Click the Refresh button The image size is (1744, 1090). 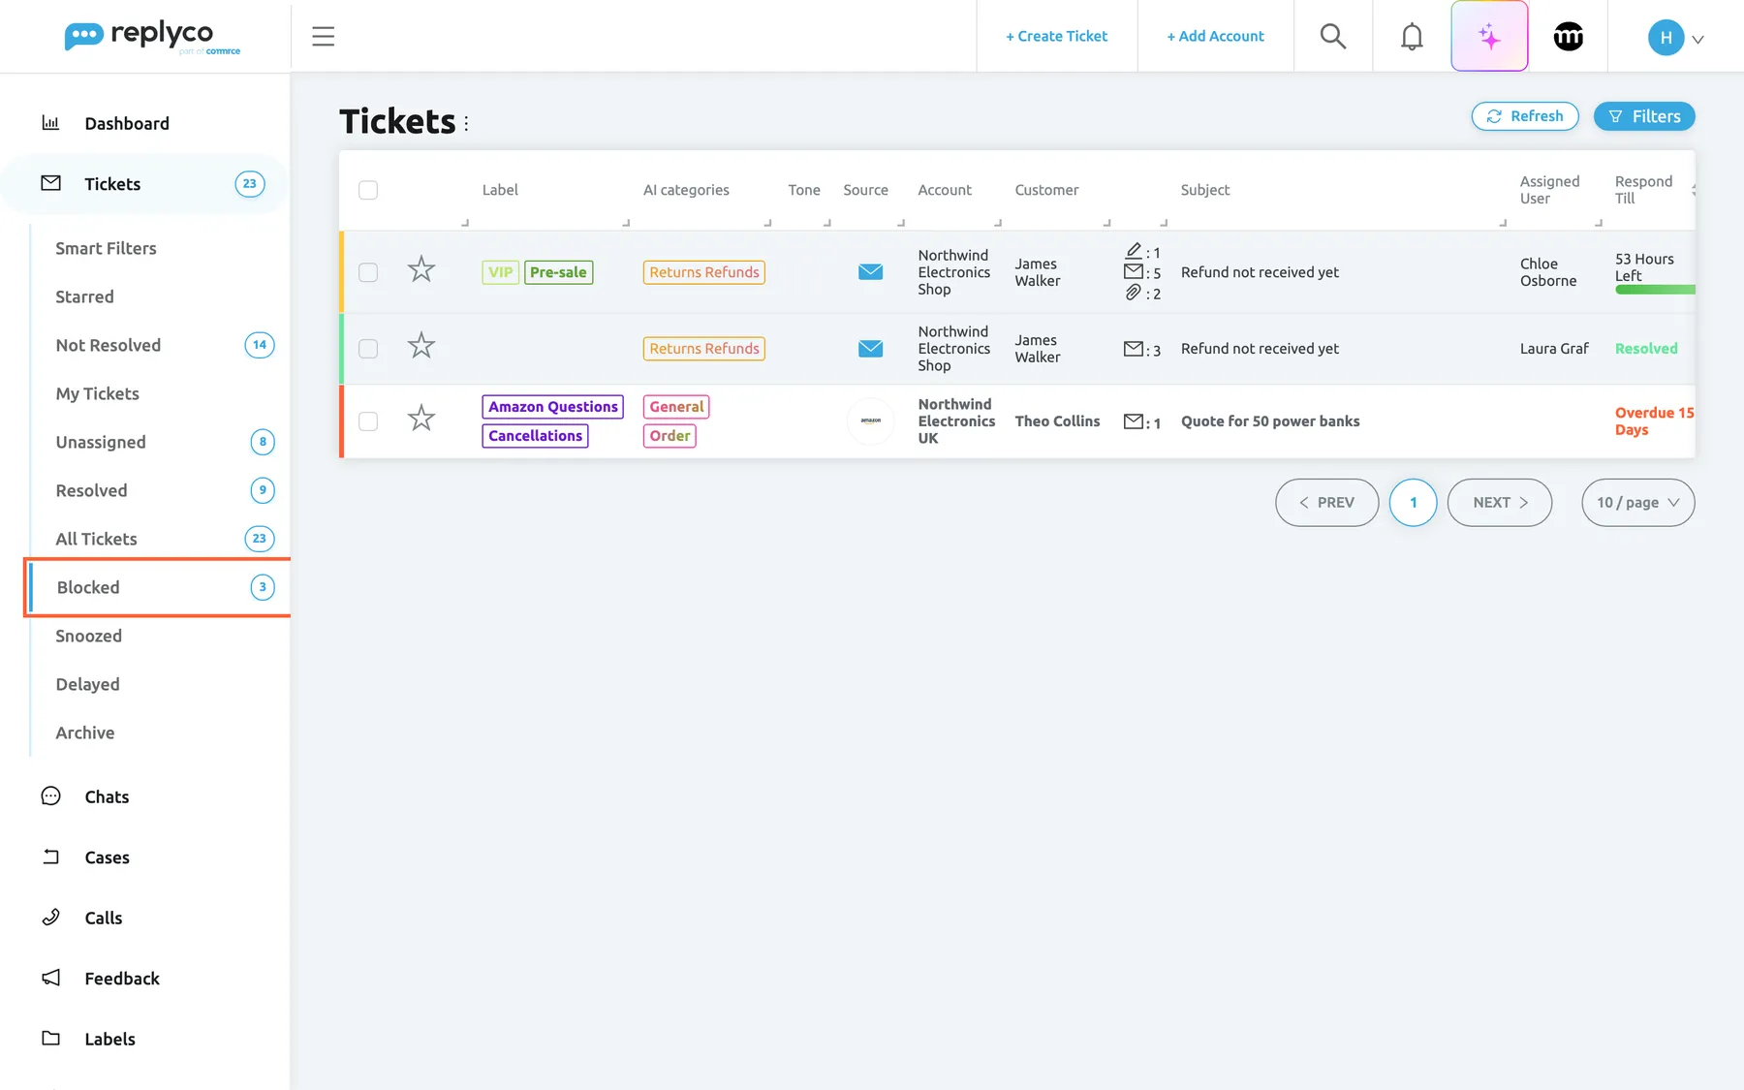(1524, 116)
